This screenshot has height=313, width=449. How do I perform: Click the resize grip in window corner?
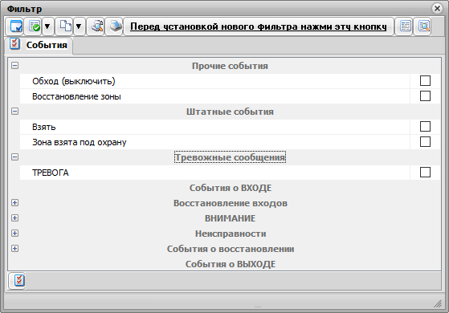tap(438, 304)
